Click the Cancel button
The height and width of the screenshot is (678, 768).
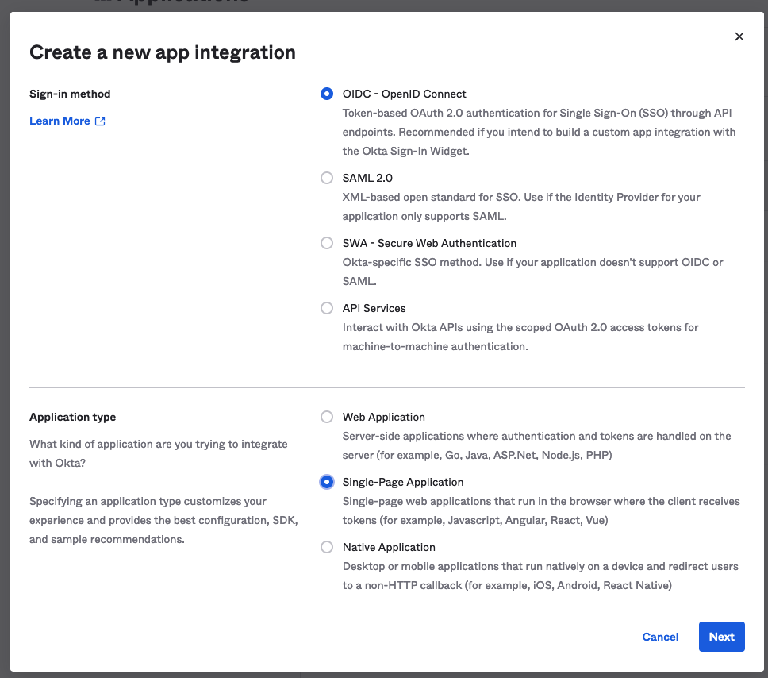(660, 637)
